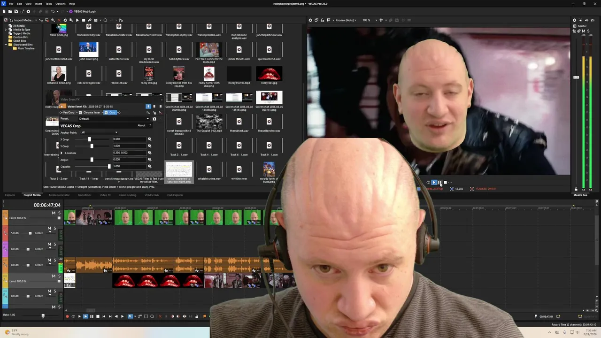Remove selected media with the red X
Viewport: 601px width, 338px height.
click(x=59, y=20)
